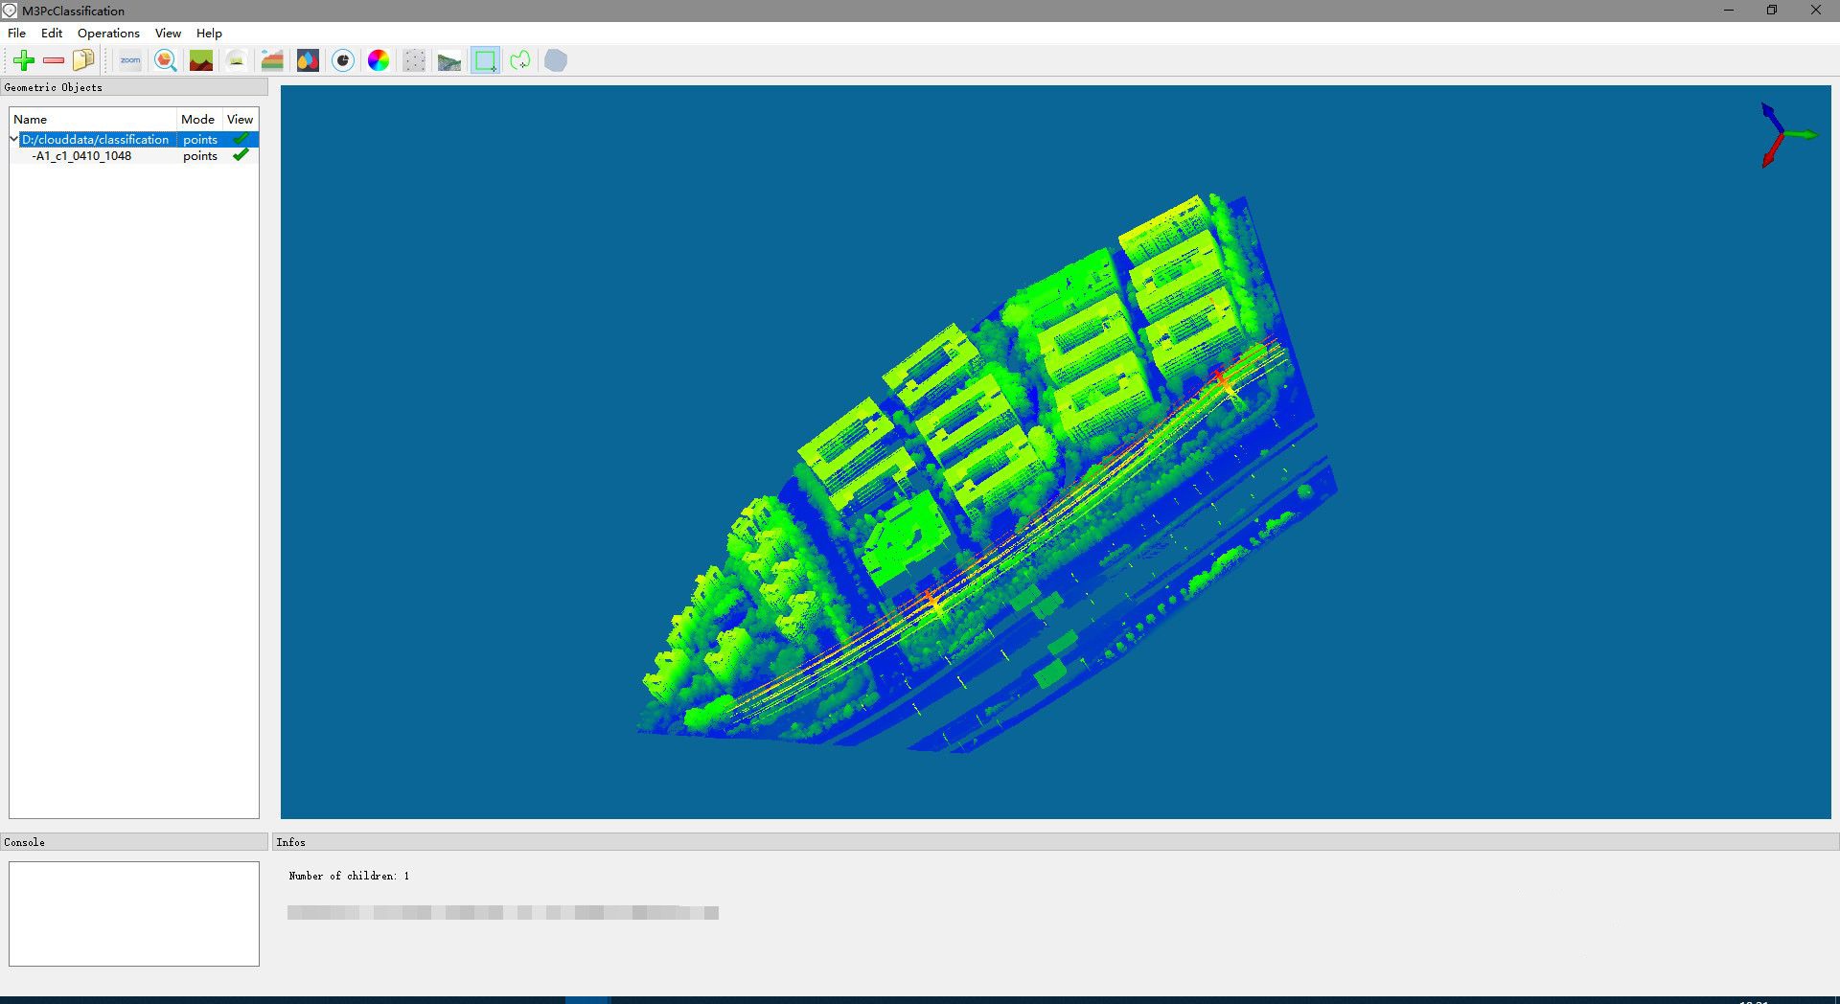Click the Mode column header
1840x1004 pixels.
(x=199, y=119)
